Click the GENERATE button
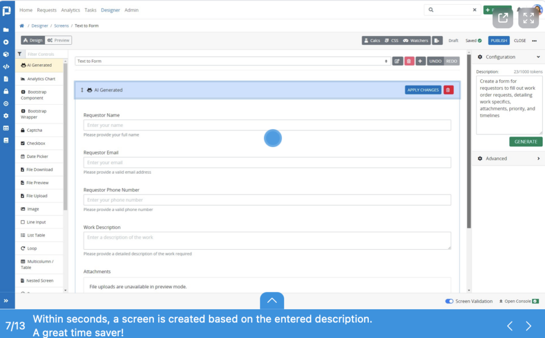Screen dimensions: 545x338 526,141
